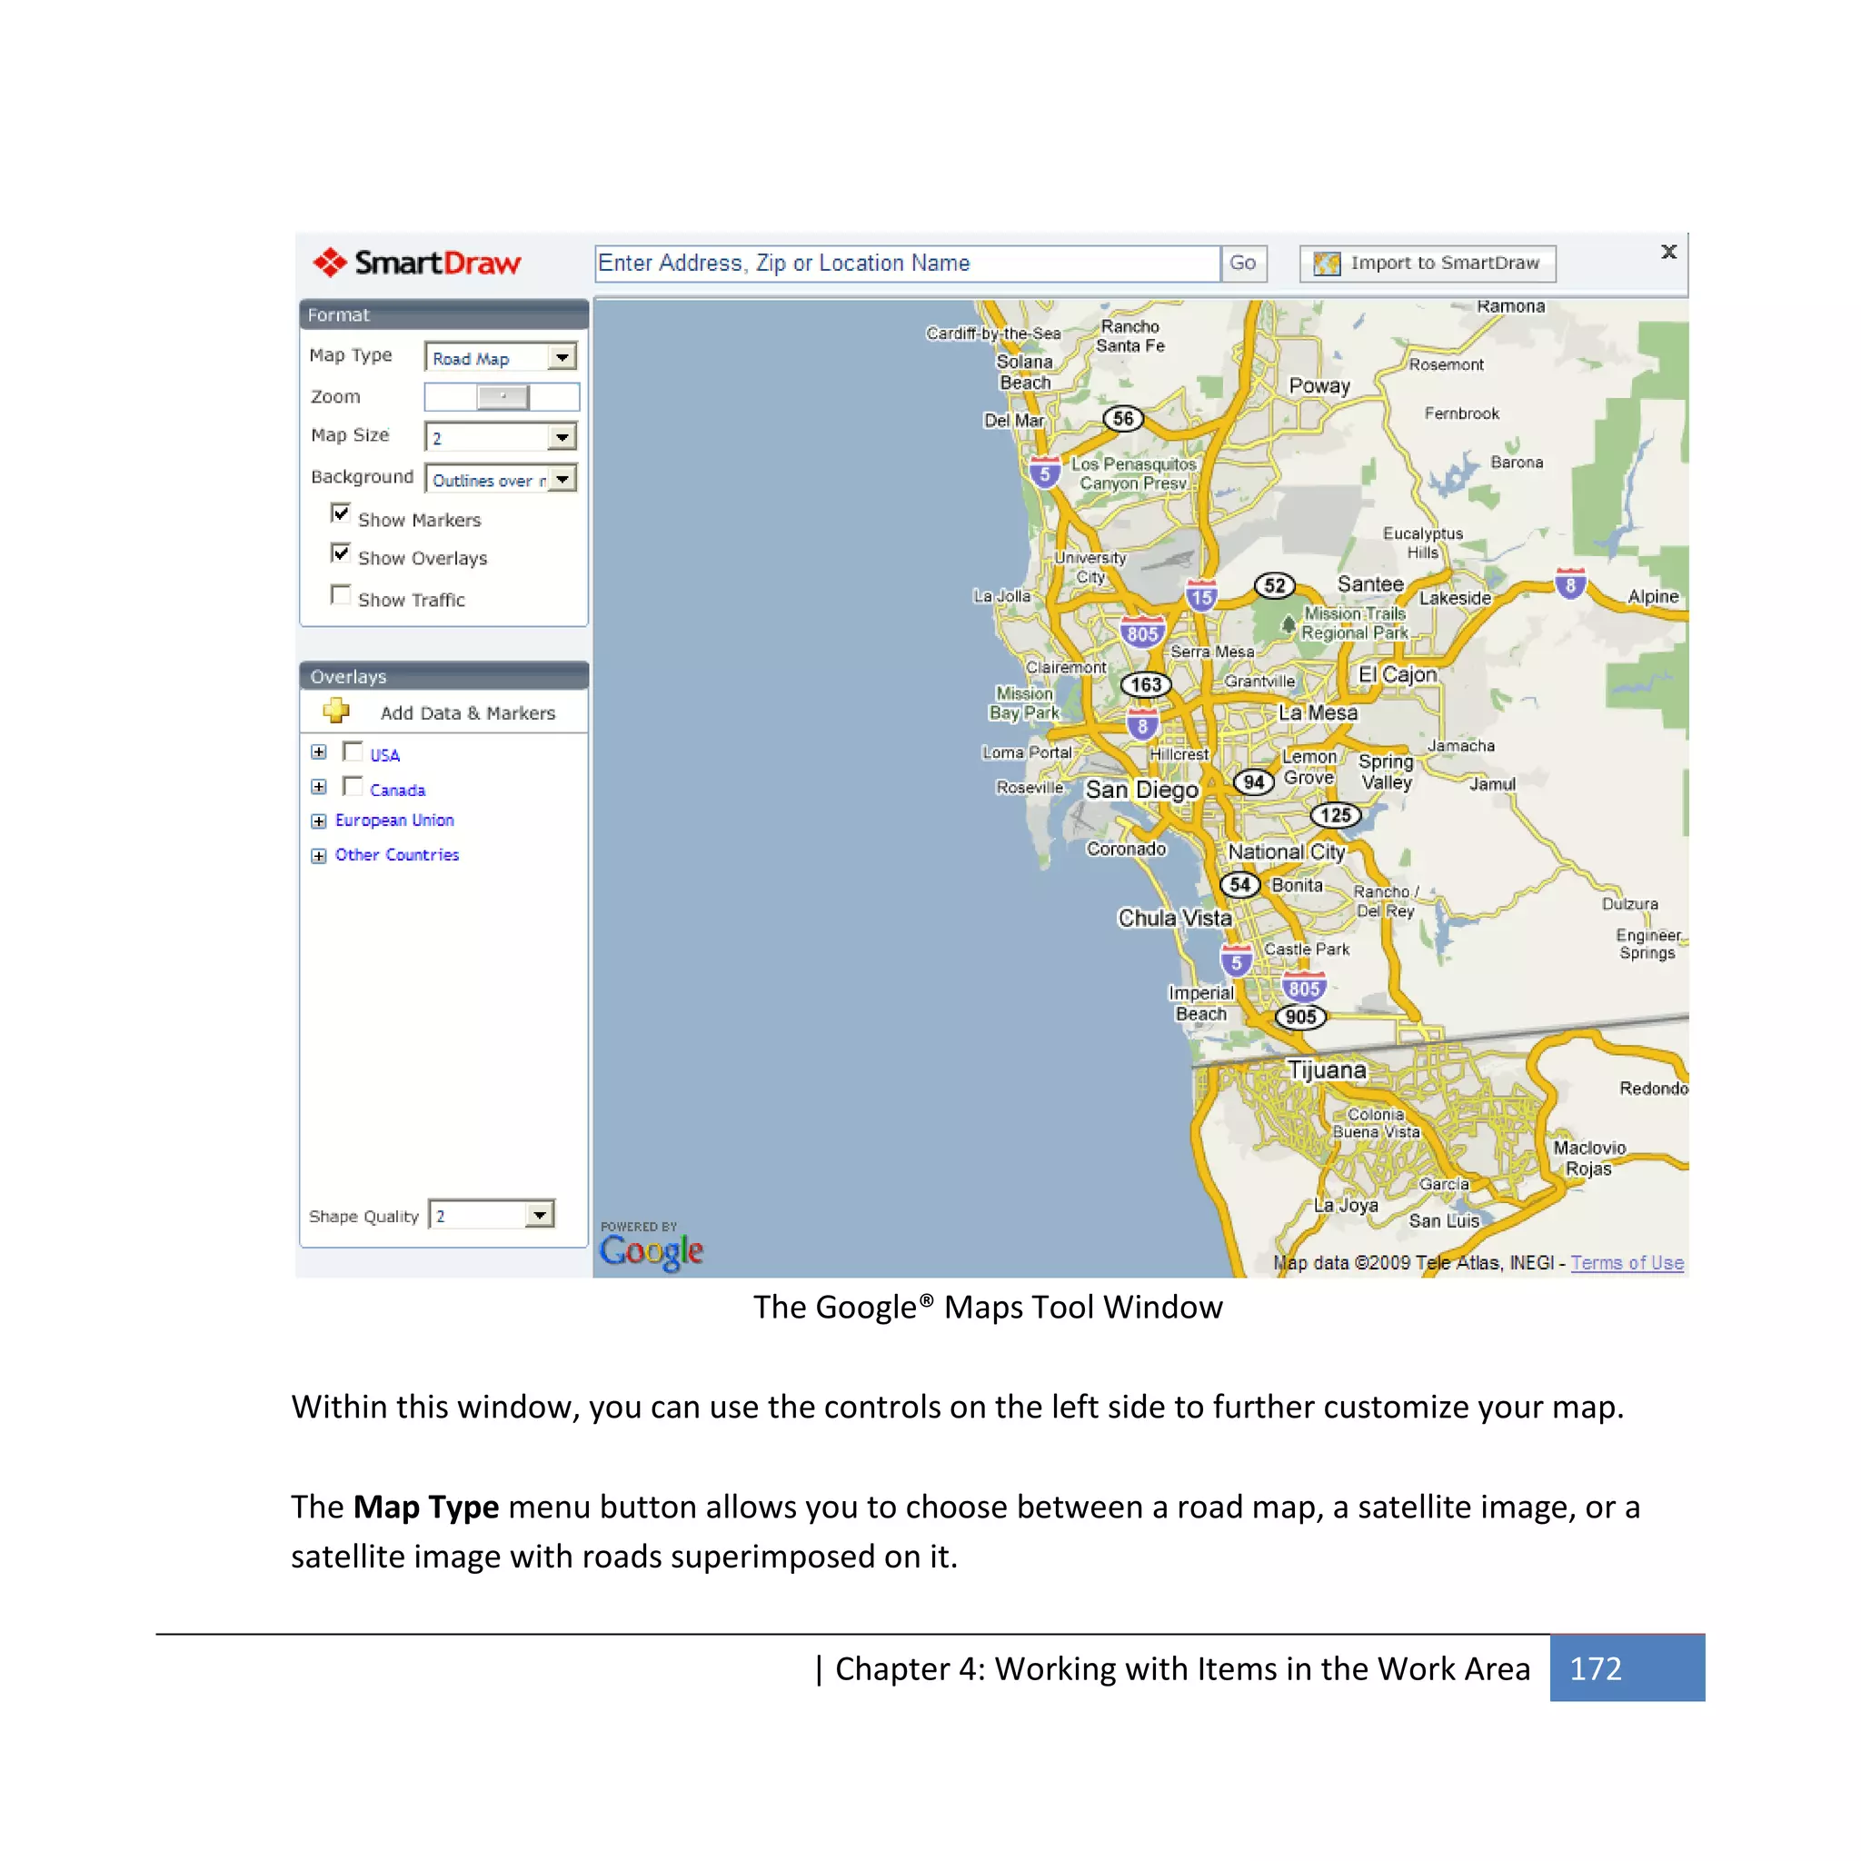Click the address search input field
This screenshot has height=1861, width=1861.
[x=908, y=263]
